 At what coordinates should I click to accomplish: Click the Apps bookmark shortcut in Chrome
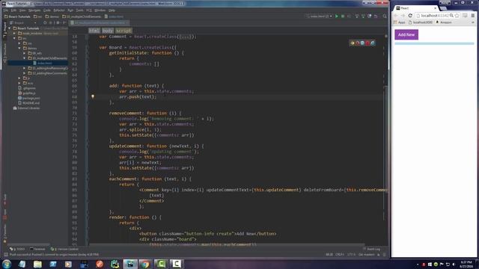[x=399, y=22]
